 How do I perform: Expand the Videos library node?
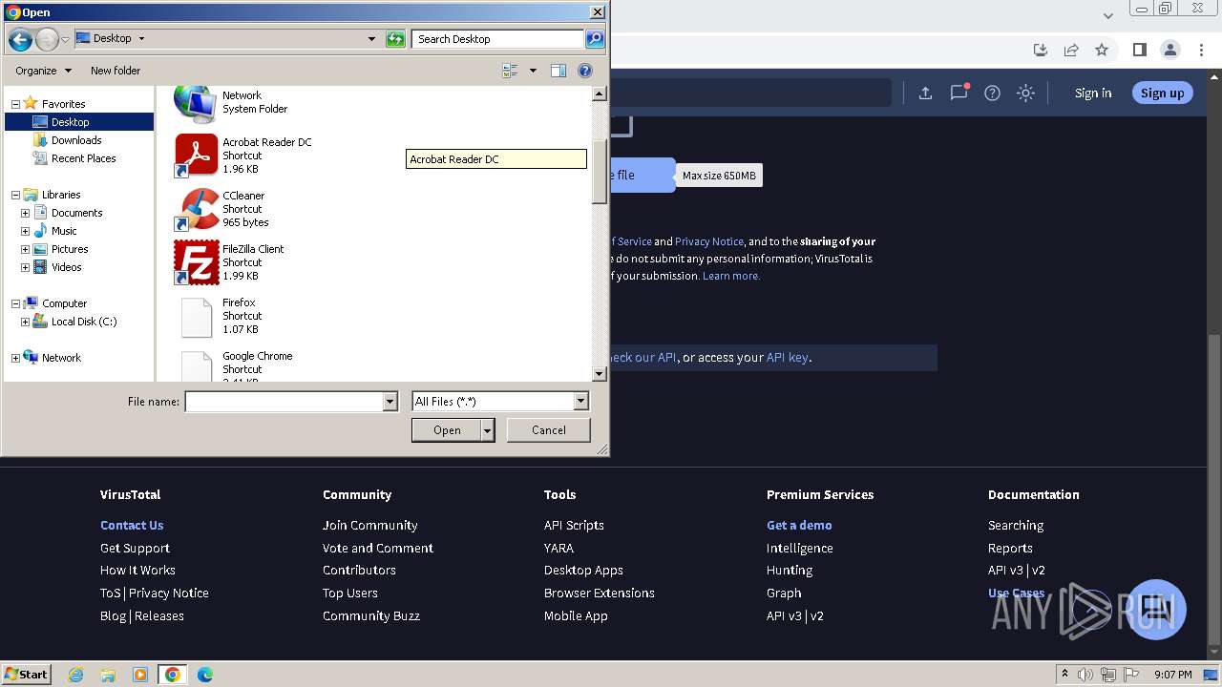click(x=25, y=267)
